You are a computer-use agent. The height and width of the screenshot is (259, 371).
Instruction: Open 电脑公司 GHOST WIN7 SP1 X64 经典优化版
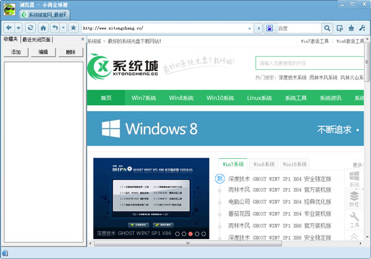279,202
